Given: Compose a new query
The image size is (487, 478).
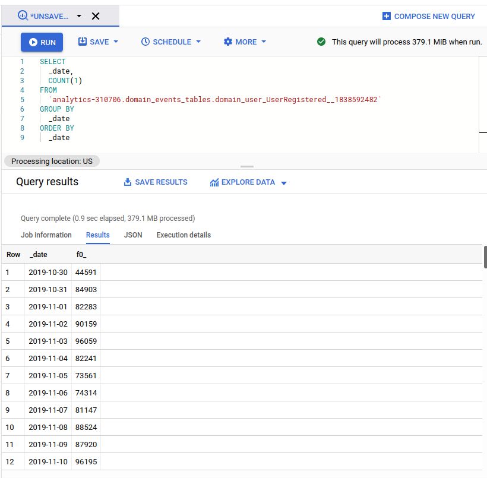Looking at the screenshot, I should (429, 16).
